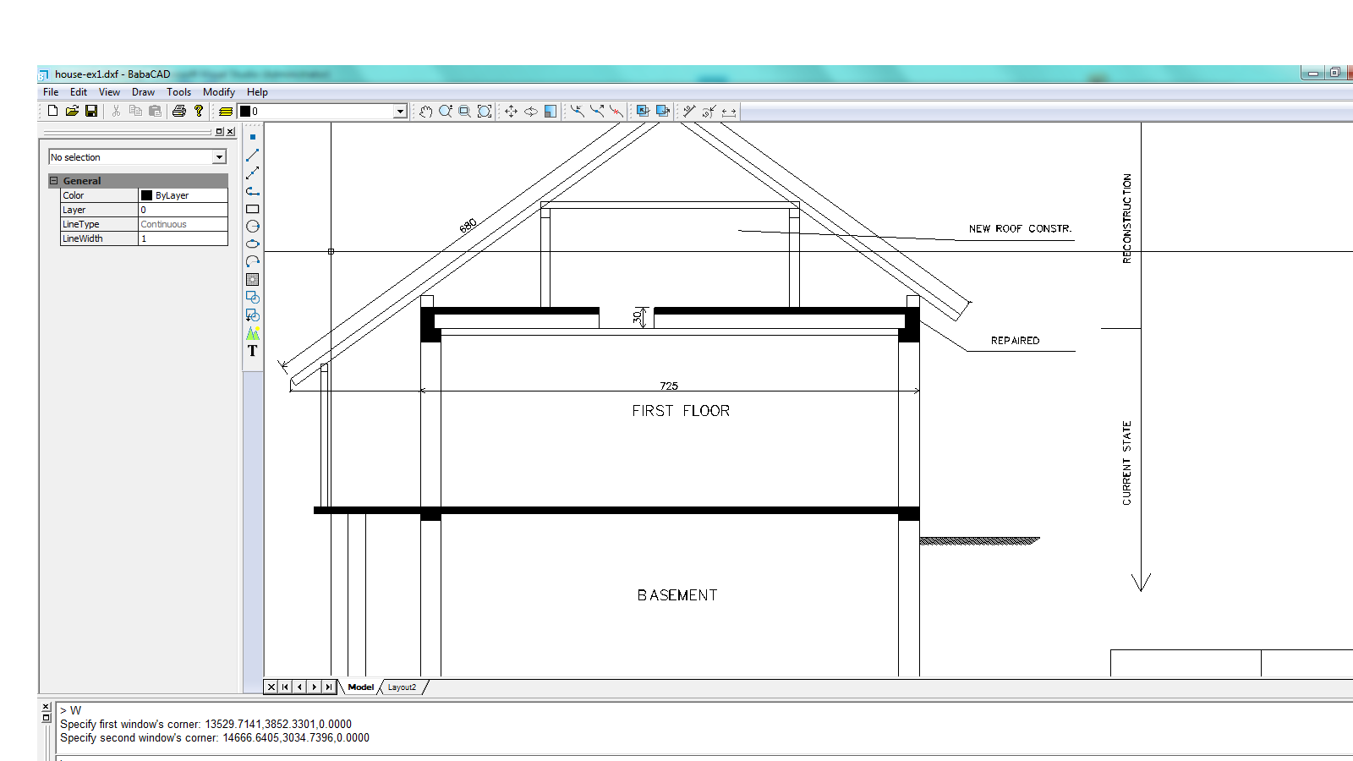This screenshot has width=1353, height=761.
Task: Activate the Pan hand tool
Action: pyautogui.click(x=426, y=111)
